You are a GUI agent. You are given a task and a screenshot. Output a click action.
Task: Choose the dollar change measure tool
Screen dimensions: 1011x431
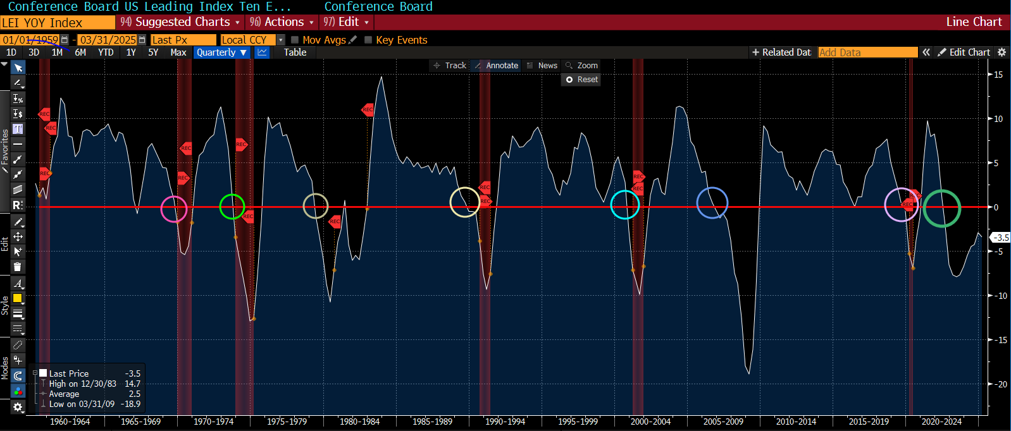[x=18, y=114]
